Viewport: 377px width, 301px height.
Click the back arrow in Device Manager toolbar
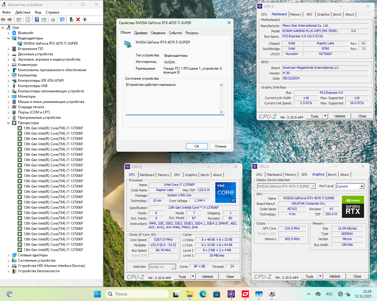(x=3, y=19)
